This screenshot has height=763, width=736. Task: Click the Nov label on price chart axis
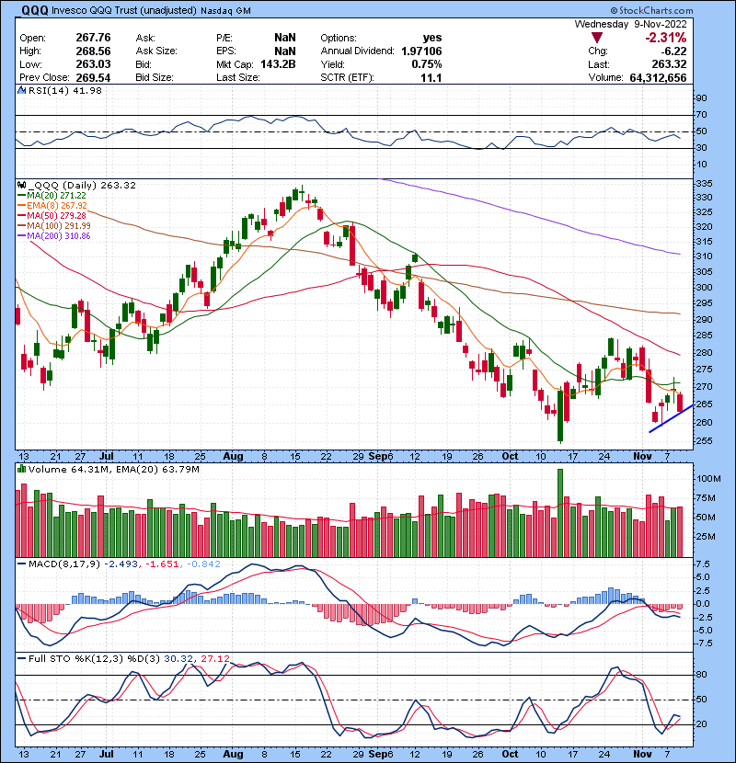(x=642, y=457)
